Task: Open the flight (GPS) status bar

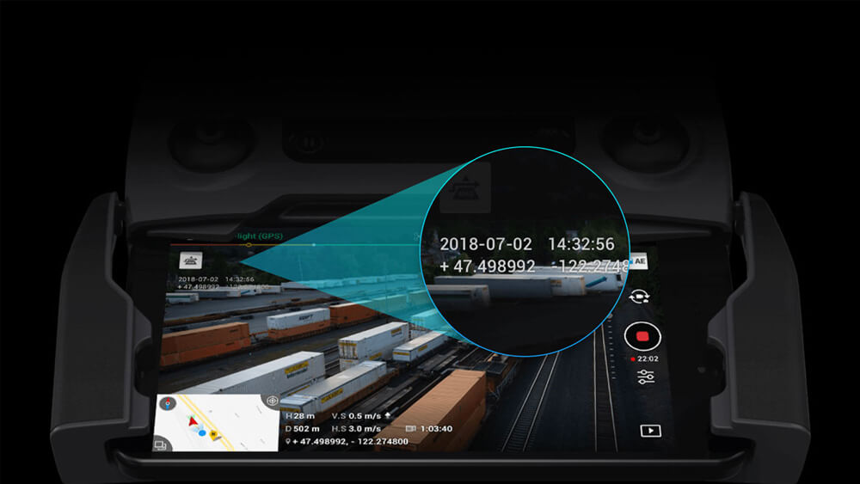Action: [259, 236]
